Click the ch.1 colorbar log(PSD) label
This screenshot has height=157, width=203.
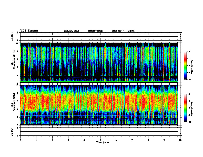click(192, 67)
